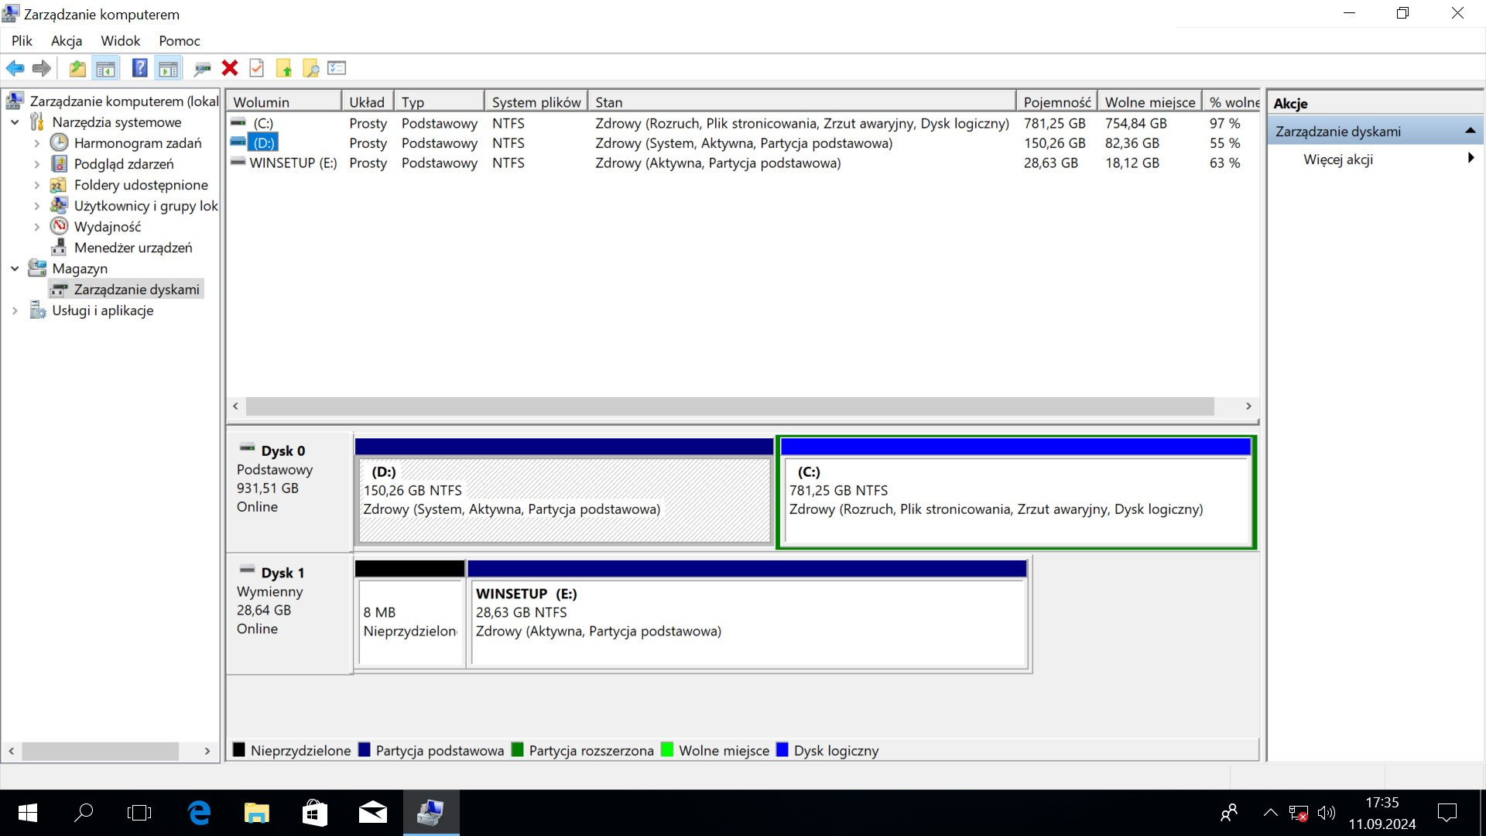
Task: Expand Usługi i aplikacje node
Action: [x=14, y=310]
